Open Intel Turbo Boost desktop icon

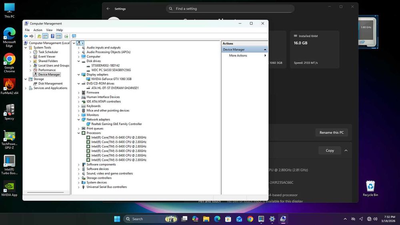(10, 165)
